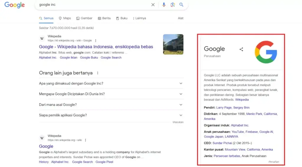This screenshot has height=167, width=302.
Task: Start voice search with the microphone icon
Action: point(164,5)
